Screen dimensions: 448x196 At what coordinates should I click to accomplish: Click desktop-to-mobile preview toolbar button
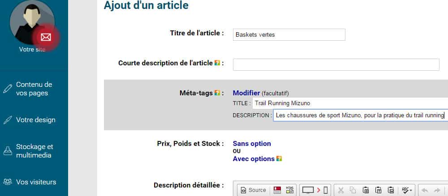[315, 190]
